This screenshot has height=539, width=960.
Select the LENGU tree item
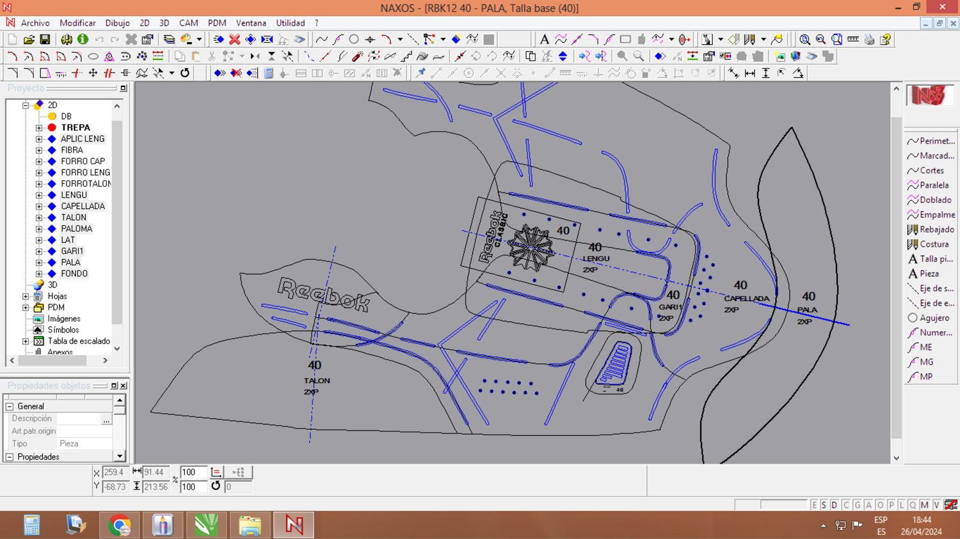coord(74,195)
